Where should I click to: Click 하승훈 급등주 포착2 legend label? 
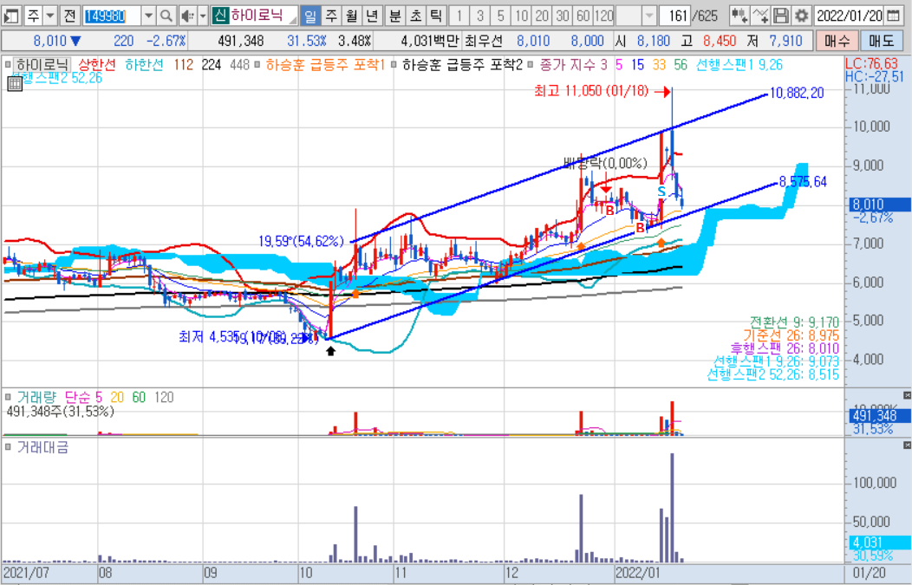[x=462, y=64]
